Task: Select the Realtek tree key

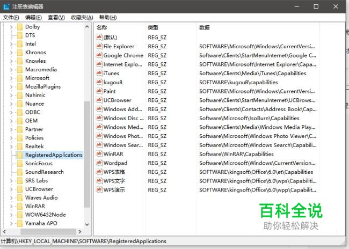Action: (34, 147)
